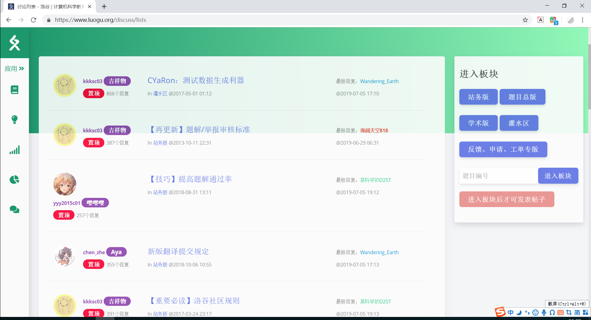Open kkksc03 avatar on the CYaRon post
The width and height of the screenshot is (591, 320).
pyautogui.click(x=65, y=85)
